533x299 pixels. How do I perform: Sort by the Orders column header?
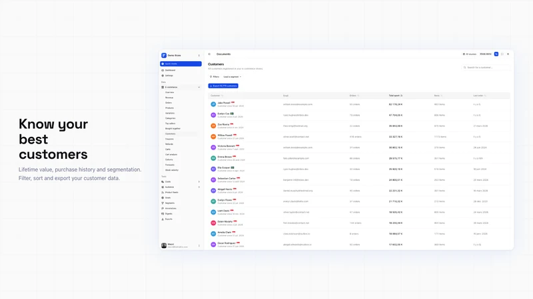[x=354, y=96]
